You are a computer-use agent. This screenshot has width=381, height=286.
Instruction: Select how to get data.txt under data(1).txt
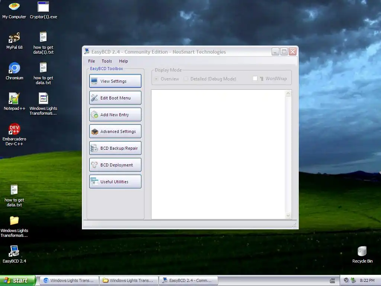coord(43,73)
